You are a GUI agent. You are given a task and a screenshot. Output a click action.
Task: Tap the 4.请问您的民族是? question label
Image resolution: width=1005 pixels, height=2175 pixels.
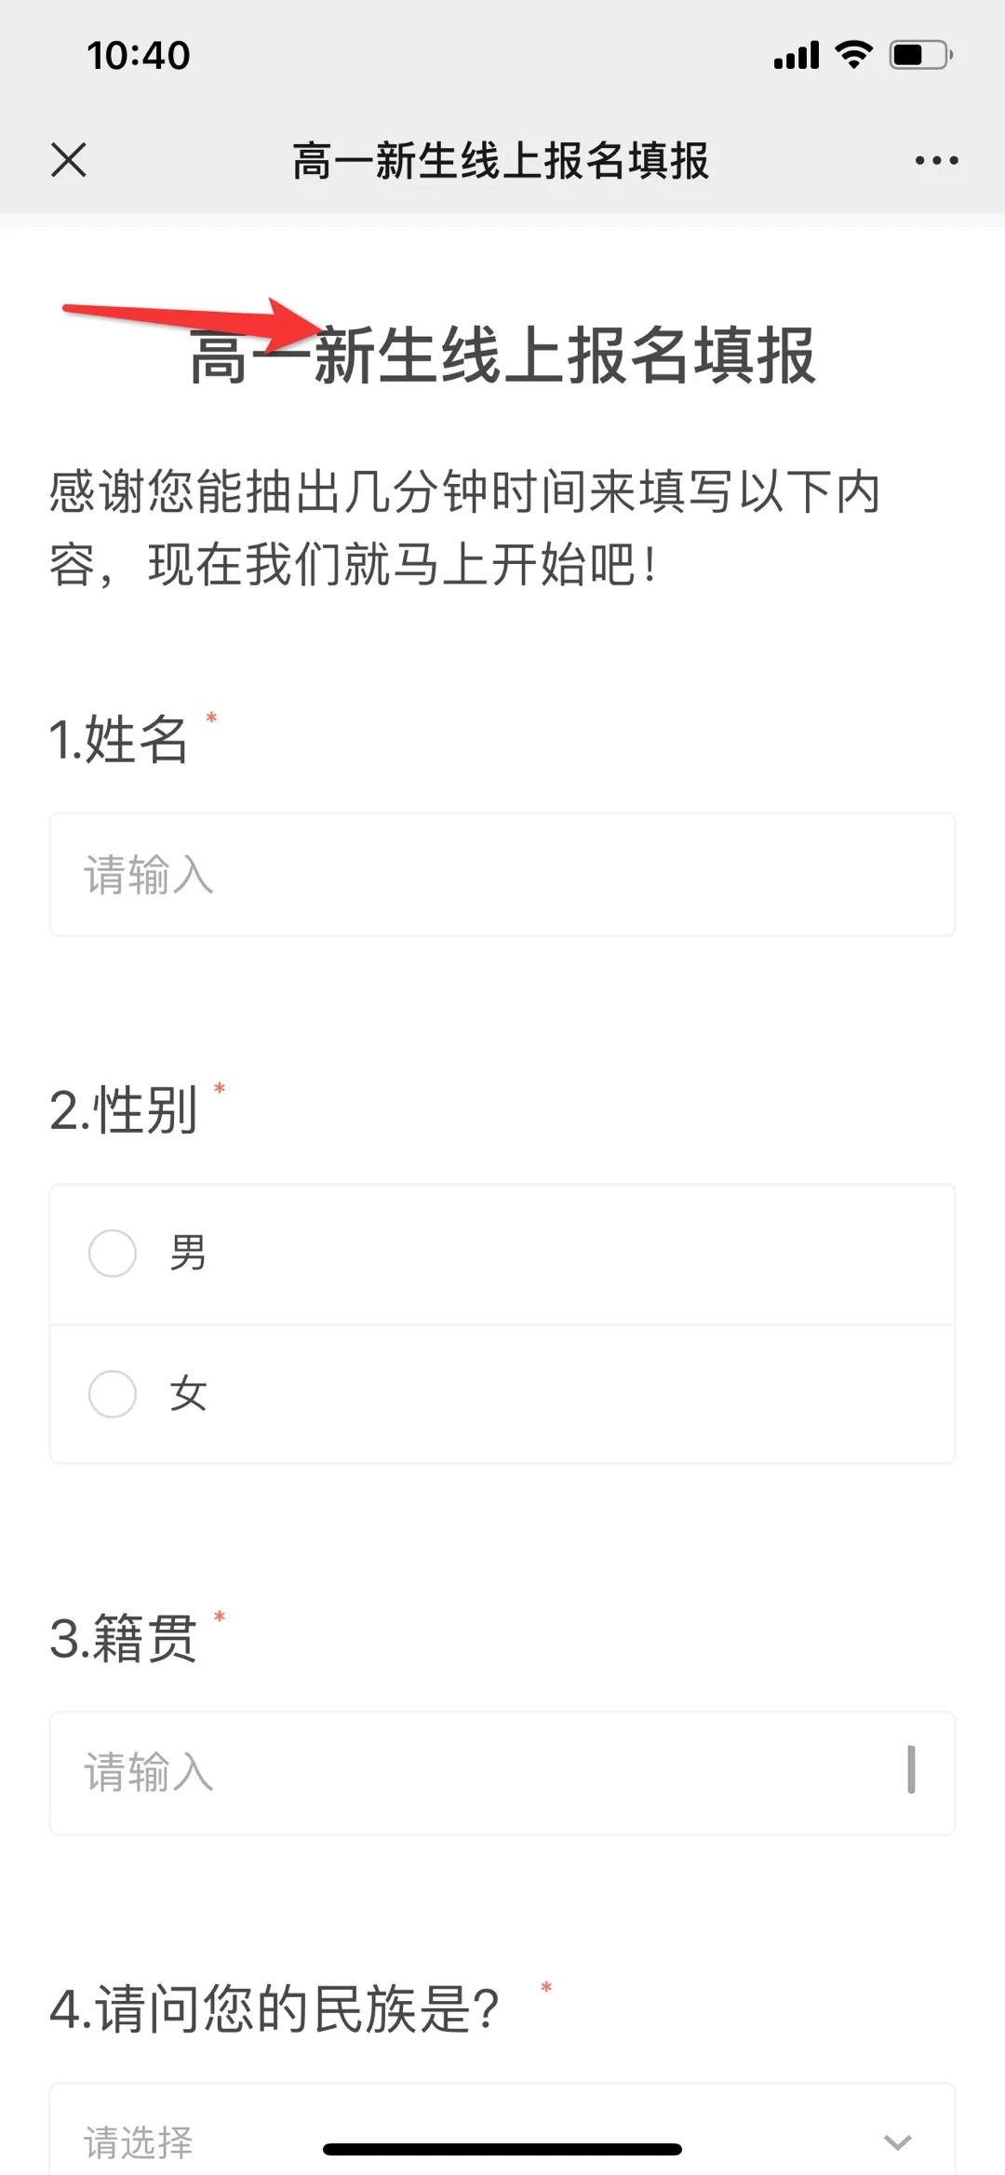[275, 2008]
